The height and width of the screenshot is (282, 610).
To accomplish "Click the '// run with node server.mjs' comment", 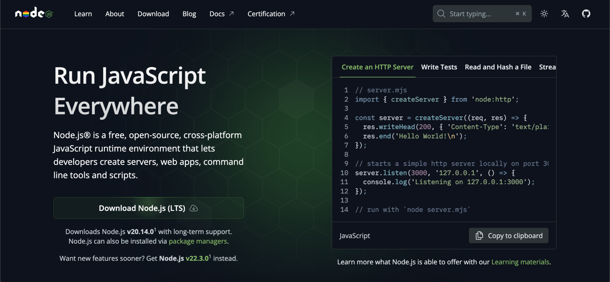I will [413, 210].
